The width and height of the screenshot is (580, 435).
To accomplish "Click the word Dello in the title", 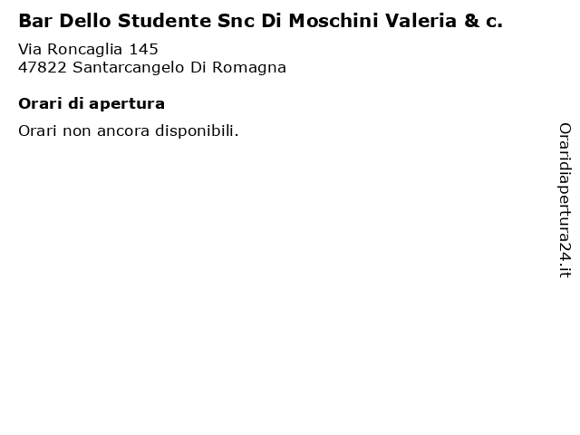I will (x=85, y=21).
